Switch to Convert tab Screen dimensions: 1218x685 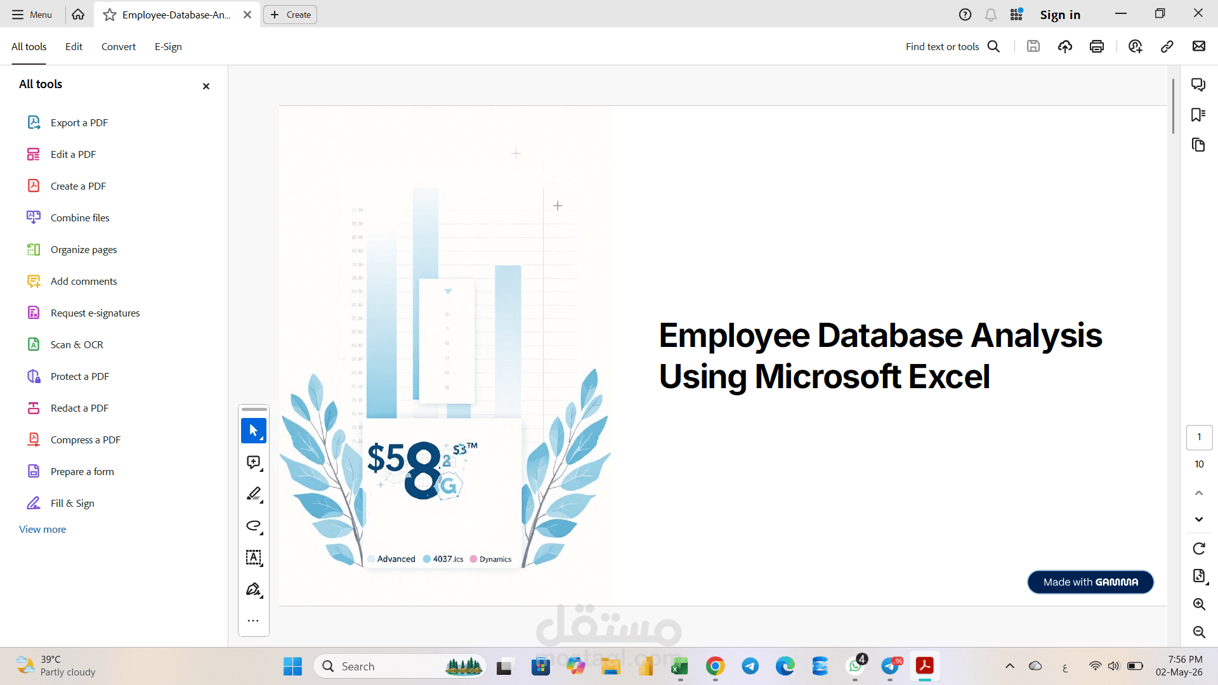119,46
